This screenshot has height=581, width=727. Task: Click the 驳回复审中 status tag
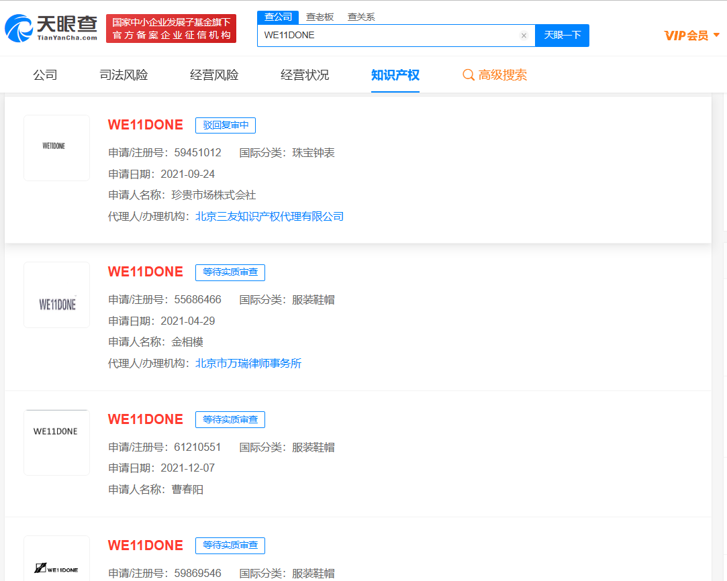[x=226, y=125]
